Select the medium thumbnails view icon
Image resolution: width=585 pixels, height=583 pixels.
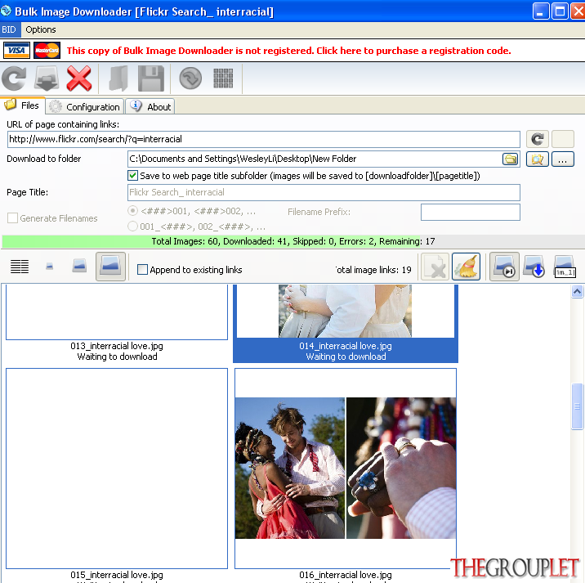click(x=79, y=266)
